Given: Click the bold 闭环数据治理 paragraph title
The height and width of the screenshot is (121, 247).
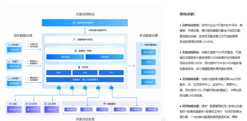Looking at the screenshot, I should pos(191,106).
